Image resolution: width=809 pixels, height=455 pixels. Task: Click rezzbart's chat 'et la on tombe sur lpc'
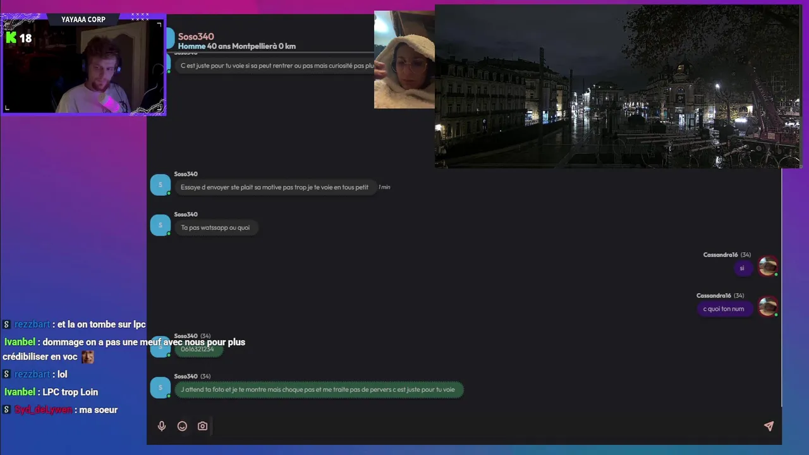pyautogui.click(x=74, y=324)
